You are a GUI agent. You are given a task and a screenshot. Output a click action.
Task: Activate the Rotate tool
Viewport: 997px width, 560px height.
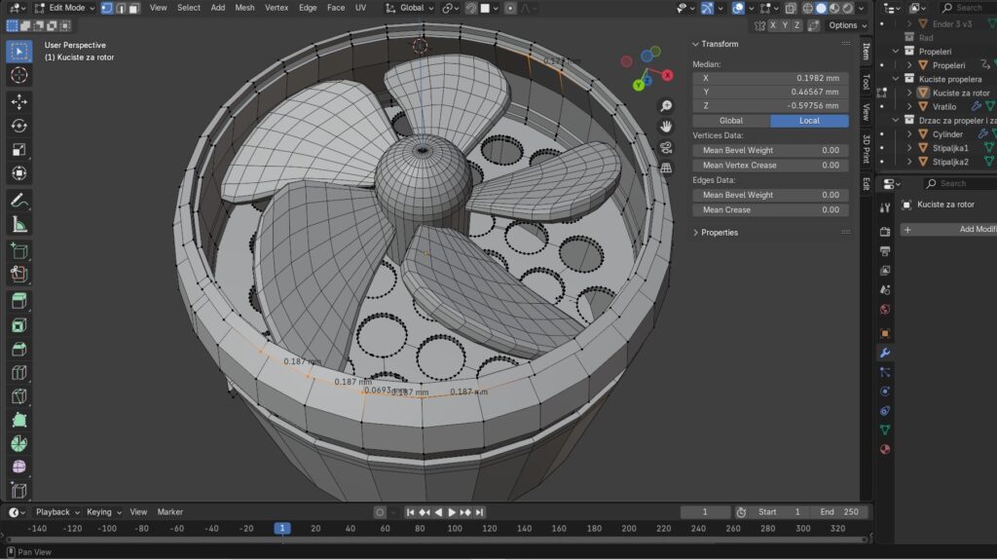19,126
